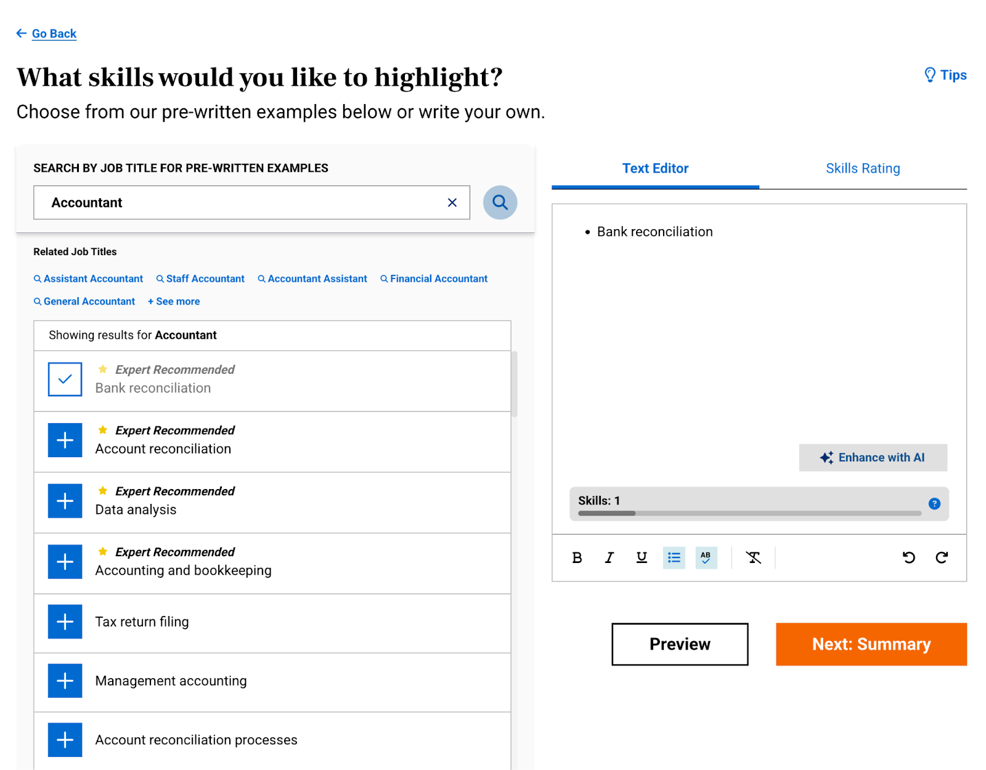Screen dimensions: 986x770
Task: Open the Skills counter help tooltip
Action: click(934, 504)
